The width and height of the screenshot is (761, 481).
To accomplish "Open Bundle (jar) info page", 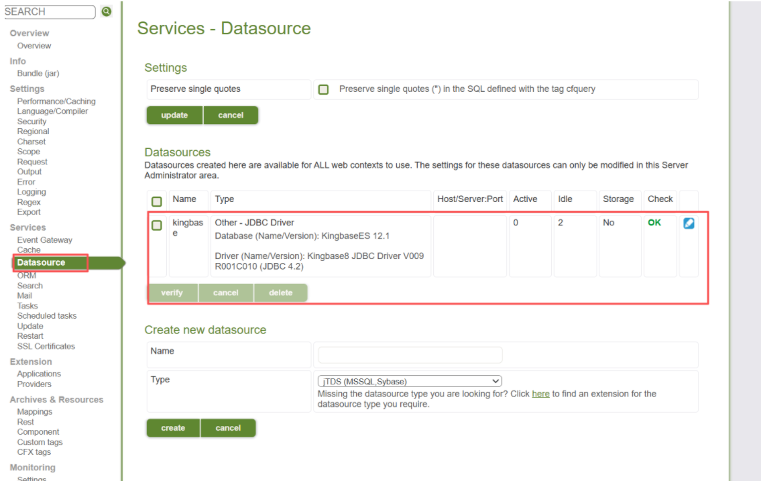I will (x=38, y=73).
